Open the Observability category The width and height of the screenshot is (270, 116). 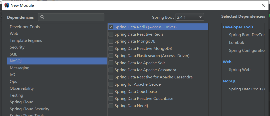point(57,88)
